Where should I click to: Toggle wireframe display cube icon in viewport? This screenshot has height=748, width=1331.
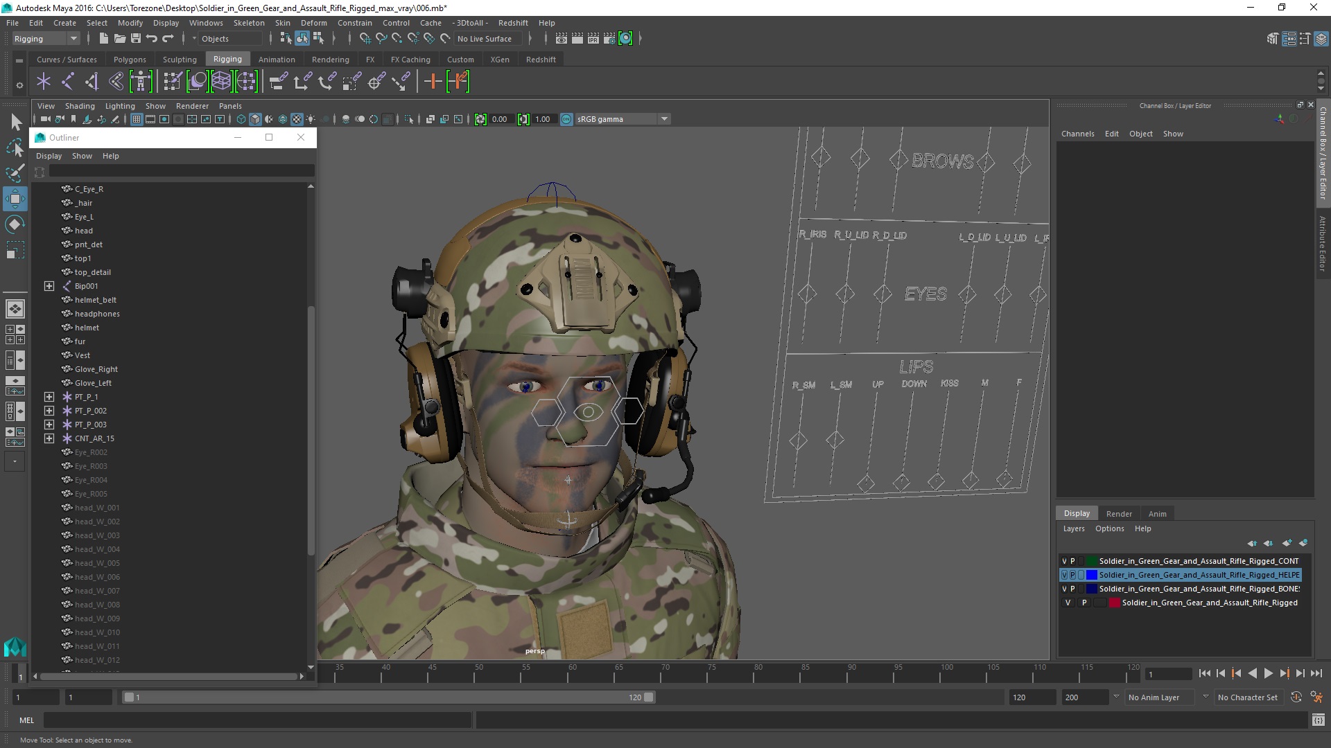tap(241, 119)
